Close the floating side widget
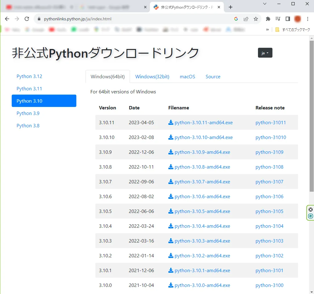 click(x=310, y=210)
